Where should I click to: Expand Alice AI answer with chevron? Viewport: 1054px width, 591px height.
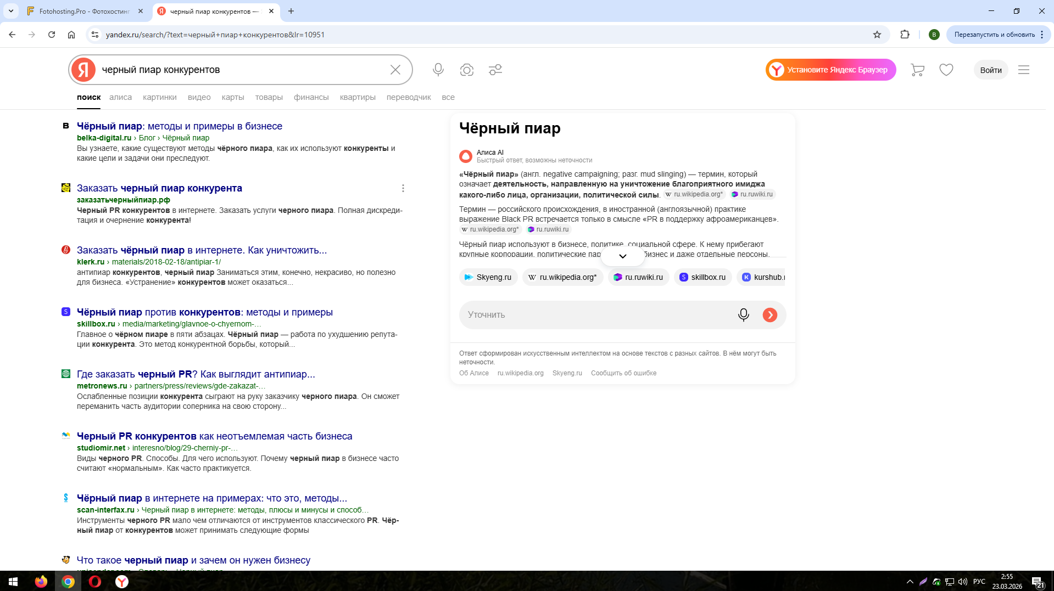[x=622, y=256]
